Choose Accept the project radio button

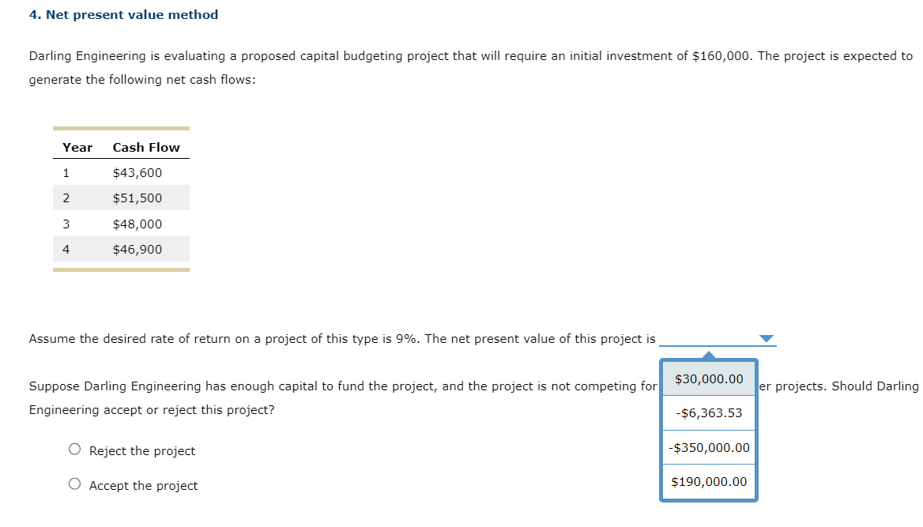74,484
